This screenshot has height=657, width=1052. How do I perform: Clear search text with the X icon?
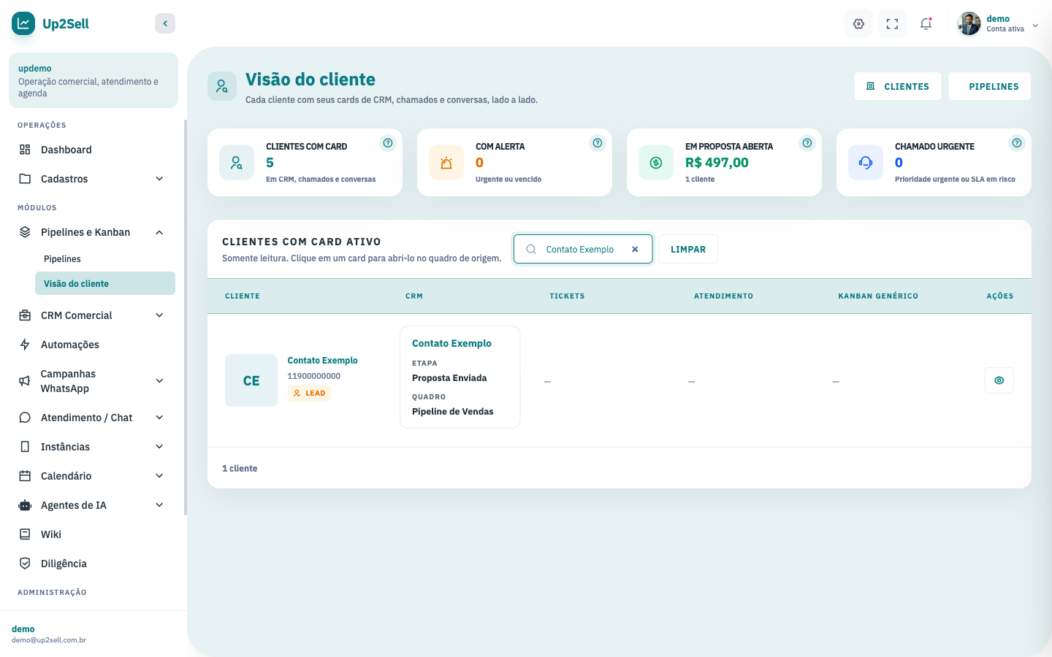coord(635,249)
